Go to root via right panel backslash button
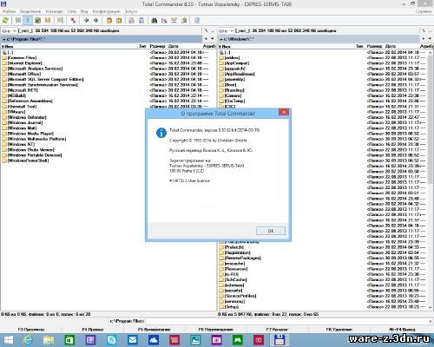Viewport: 434px width, 347px height. (x=423, y=30)
